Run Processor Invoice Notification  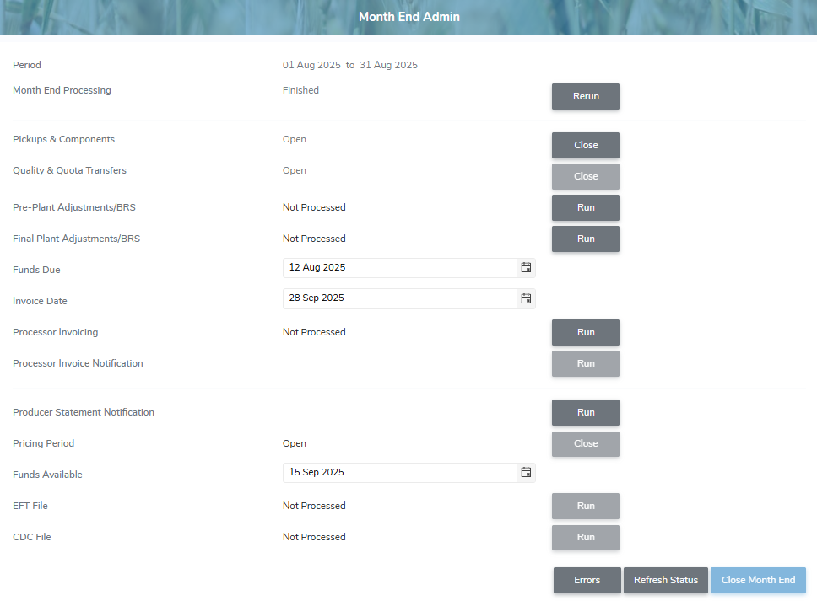coord(585,363)
